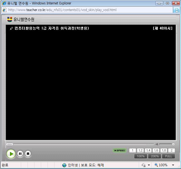
Task: Click the 완료 status text
Action: click(x=5, y=165)
